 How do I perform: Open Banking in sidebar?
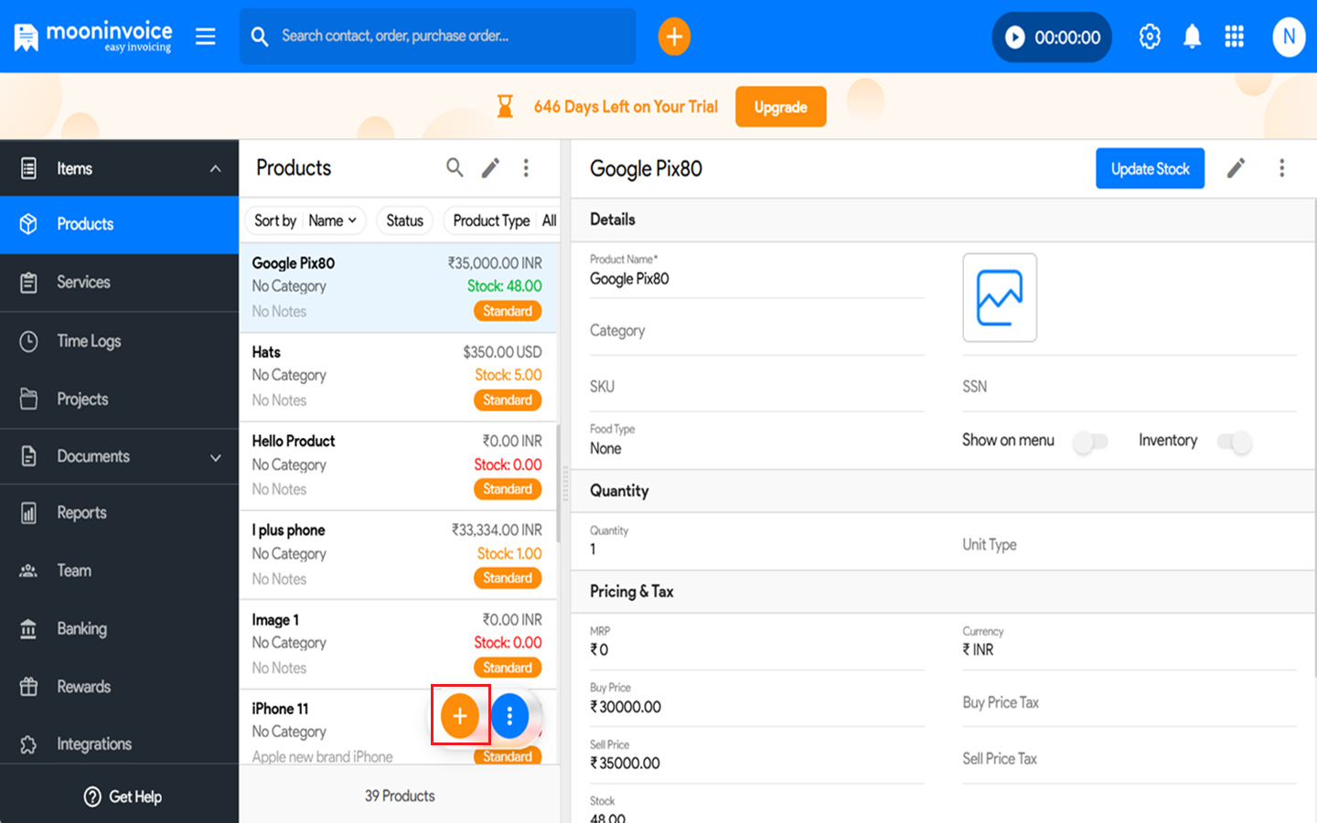pyautogui.click(x=119, y=629)
